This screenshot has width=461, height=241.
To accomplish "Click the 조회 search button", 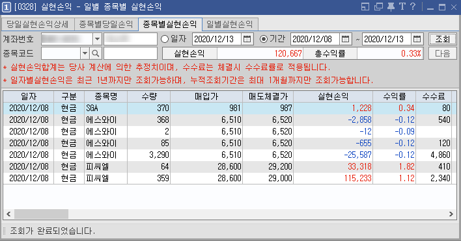I will [x=443, y=39].
